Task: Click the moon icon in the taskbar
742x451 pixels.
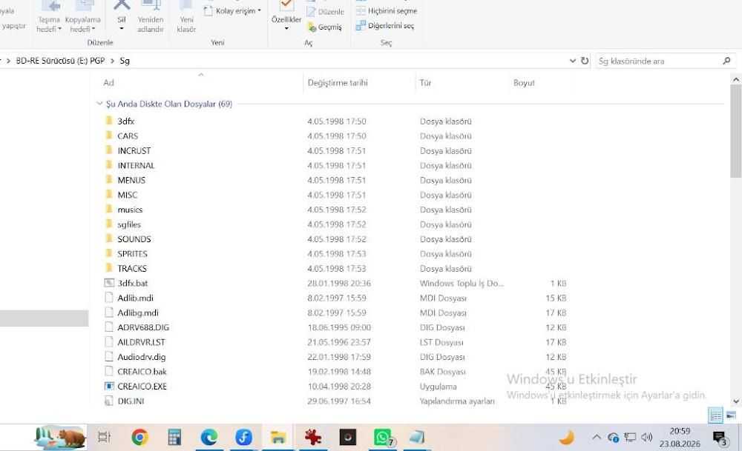Action: tap(566, 438)
